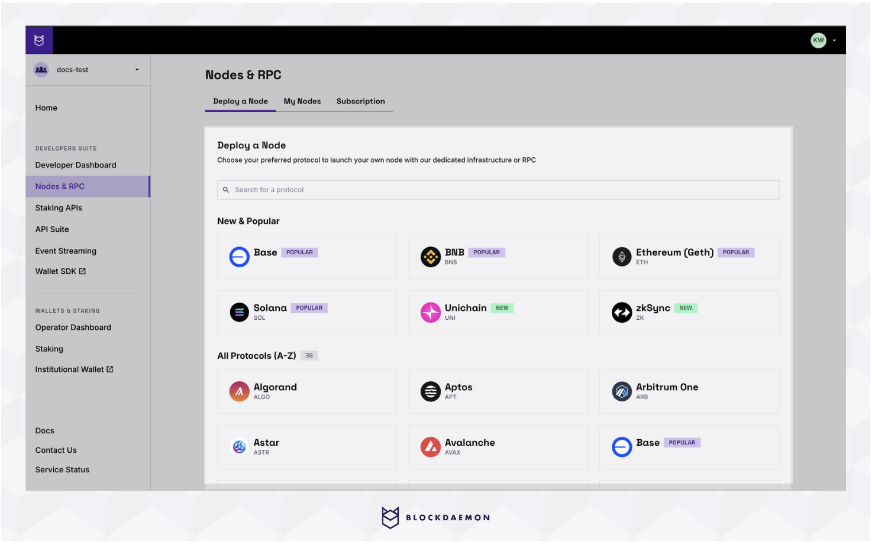The image size is (872, 545).
Task: Click the Base logo under All Protocols
Action: pyautogui.click(x=622, y=447)
